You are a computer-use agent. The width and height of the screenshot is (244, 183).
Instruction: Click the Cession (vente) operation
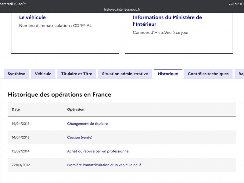pos(80,138)
